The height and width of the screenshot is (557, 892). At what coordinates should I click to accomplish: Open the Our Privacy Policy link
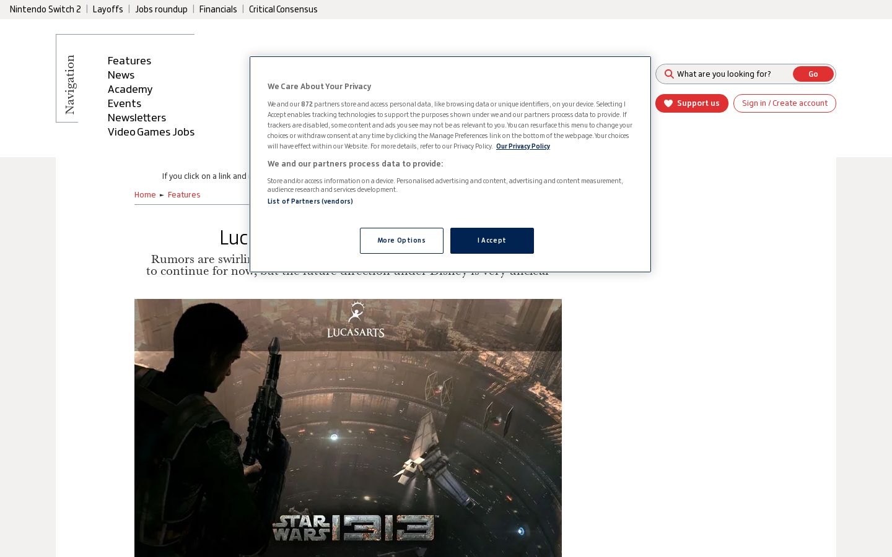click(523, 147)
